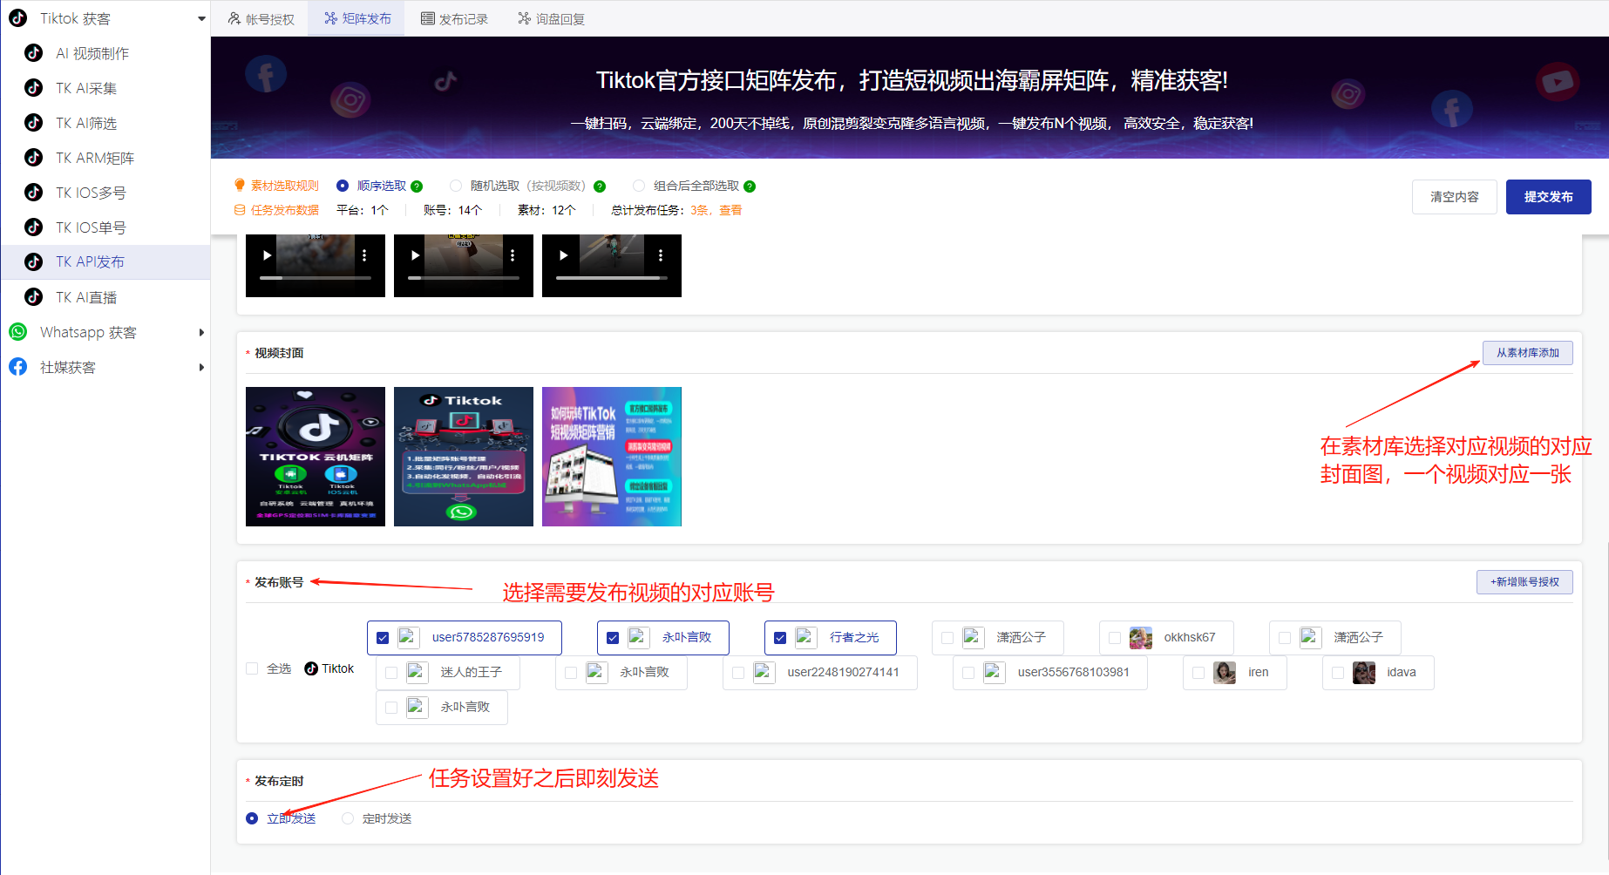Open the 询盘回复 tab

(550, 17)
